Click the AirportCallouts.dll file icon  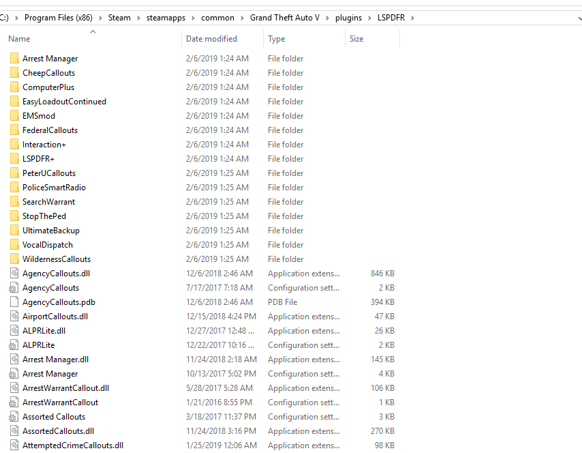14,317
